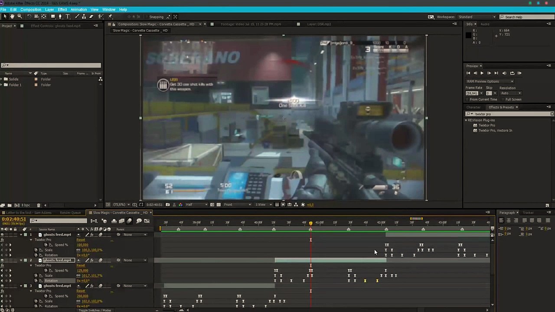Click the RAM Preview button
The width and height of the screenshot is (555, 312).
[x=519, y=73]
